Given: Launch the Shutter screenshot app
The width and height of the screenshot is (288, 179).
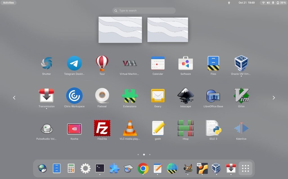Looking at the screenshot, I should (46, 64).
